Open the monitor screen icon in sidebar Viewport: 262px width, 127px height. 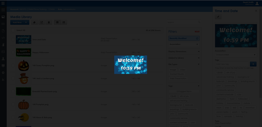click(x=3, y=65)
